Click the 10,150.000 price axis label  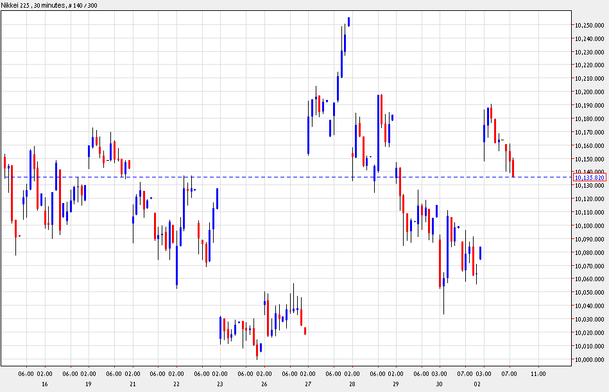click(590, 159)
